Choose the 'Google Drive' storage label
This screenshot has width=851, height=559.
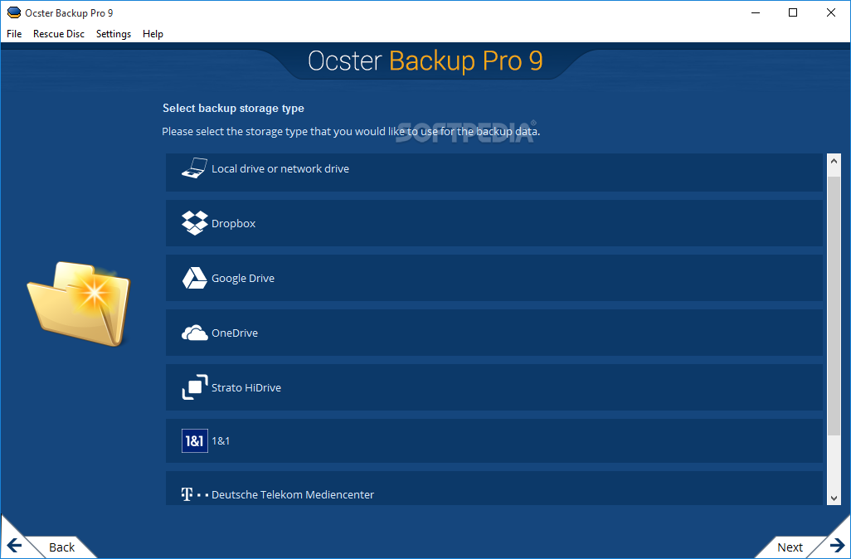point(242,279)
